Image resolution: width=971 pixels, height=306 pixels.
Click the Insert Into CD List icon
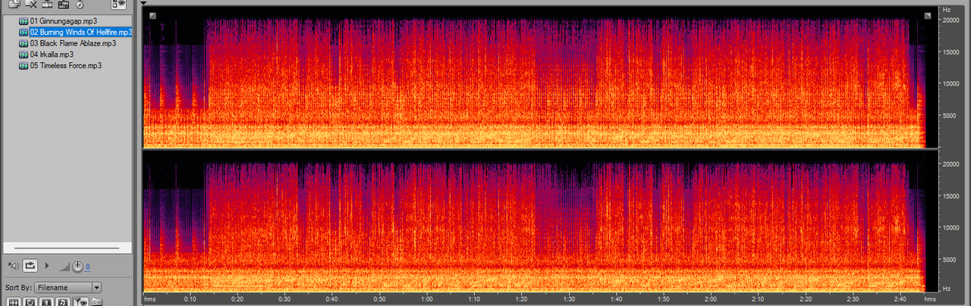point(79,5)
